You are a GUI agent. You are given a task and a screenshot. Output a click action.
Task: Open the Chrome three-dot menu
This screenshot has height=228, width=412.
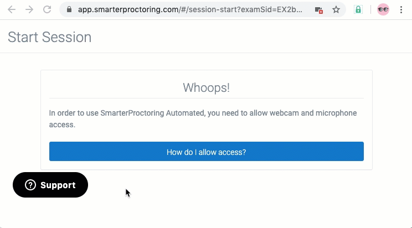coord(401,10)
